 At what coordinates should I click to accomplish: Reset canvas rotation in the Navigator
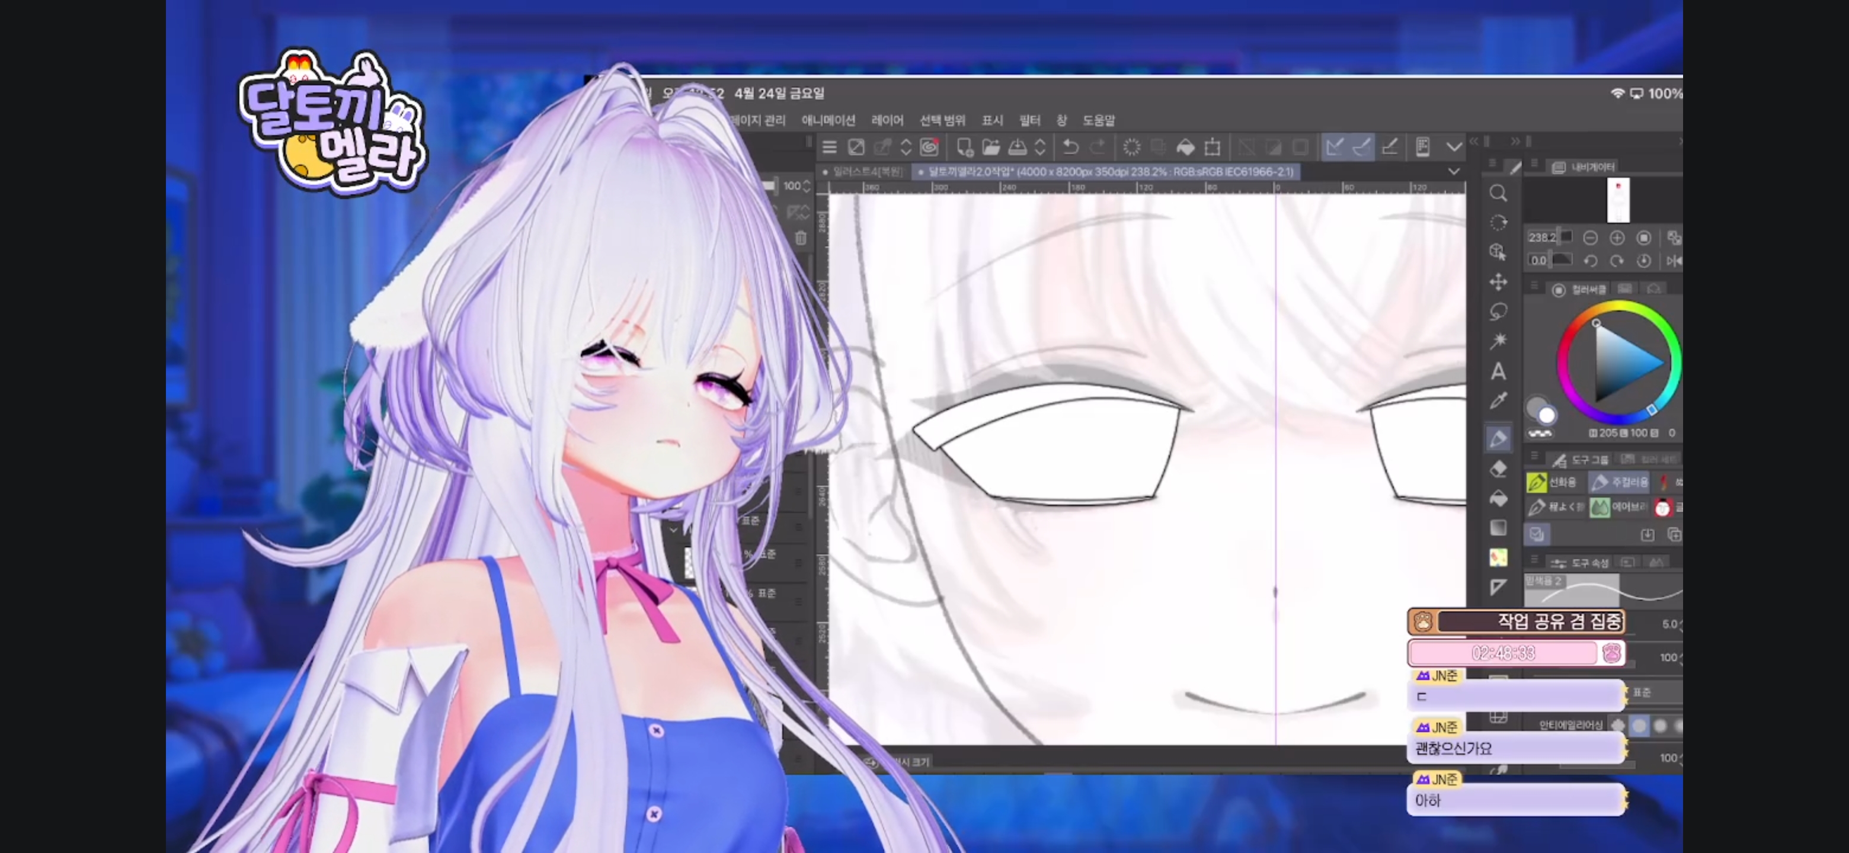point(1644,261)
